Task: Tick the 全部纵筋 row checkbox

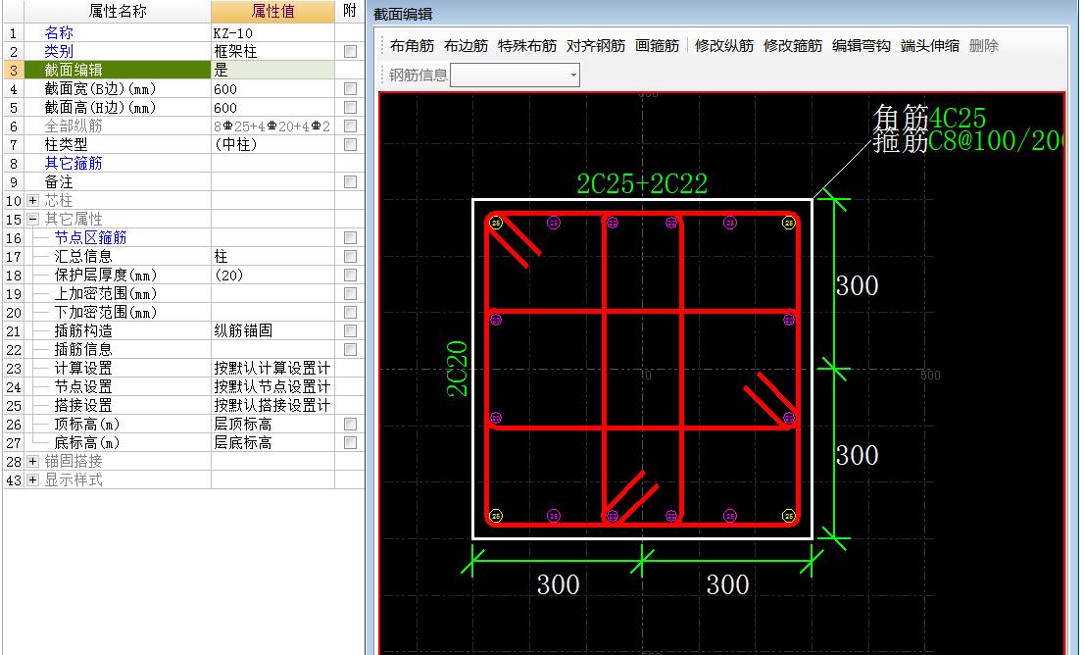Action: click(351, 126)
